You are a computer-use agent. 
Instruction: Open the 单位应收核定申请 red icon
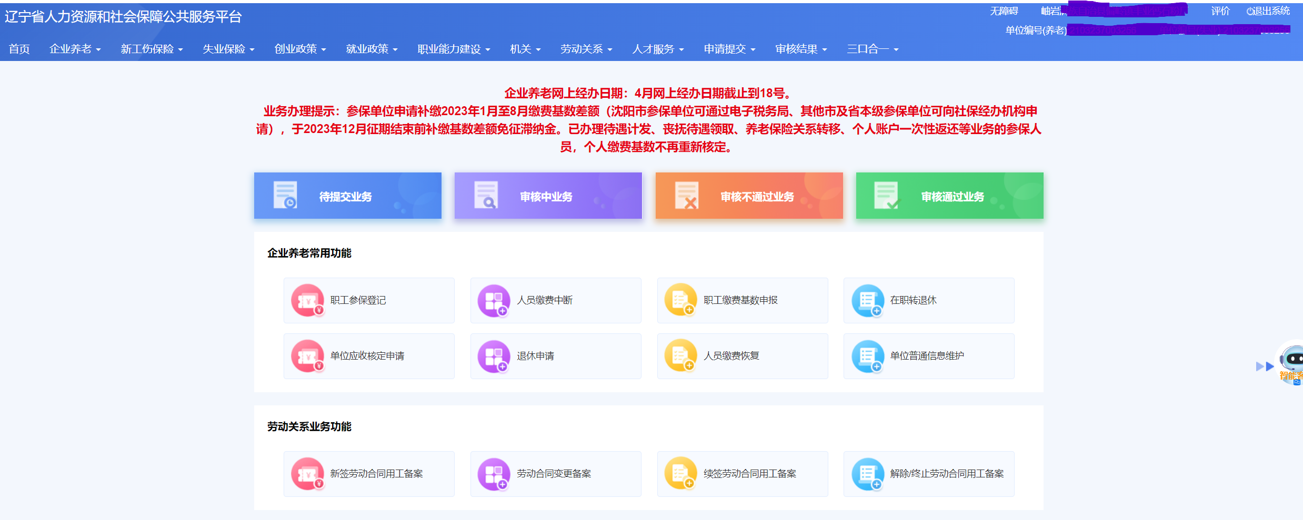[308, 356]
